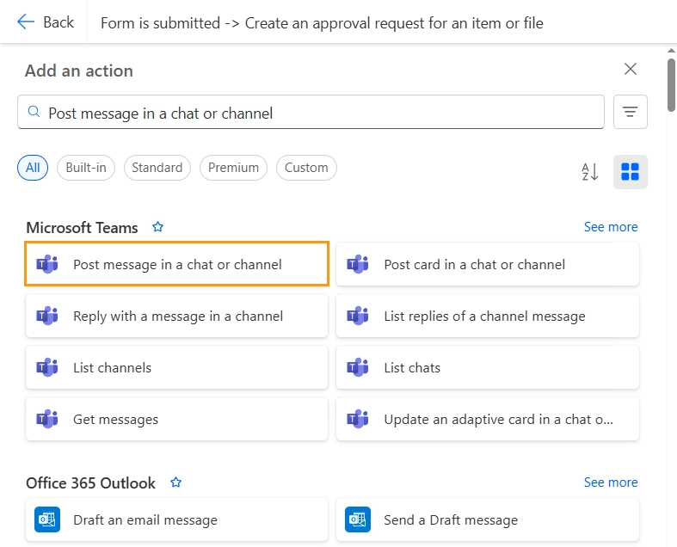The height and width of the screenshot is (547, 677).
Task: Click Teams icon on Post card action
Action: click(x=358, y=264)
